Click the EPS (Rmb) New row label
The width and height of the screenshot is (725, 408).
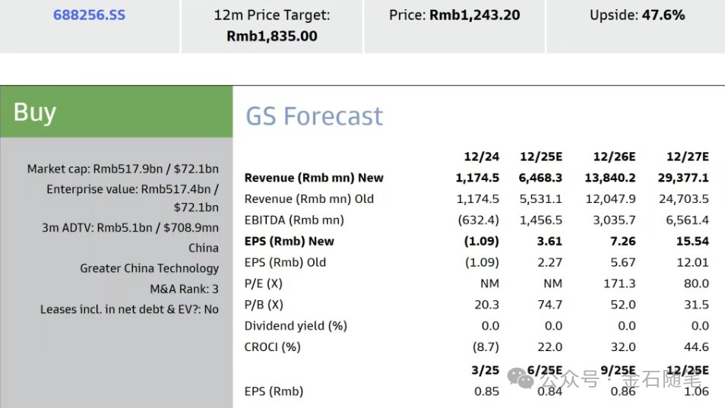tap(289, 241)
